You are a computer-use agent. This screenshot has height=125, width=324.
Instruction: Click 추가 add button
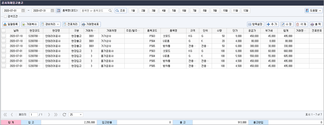point(272,24)
